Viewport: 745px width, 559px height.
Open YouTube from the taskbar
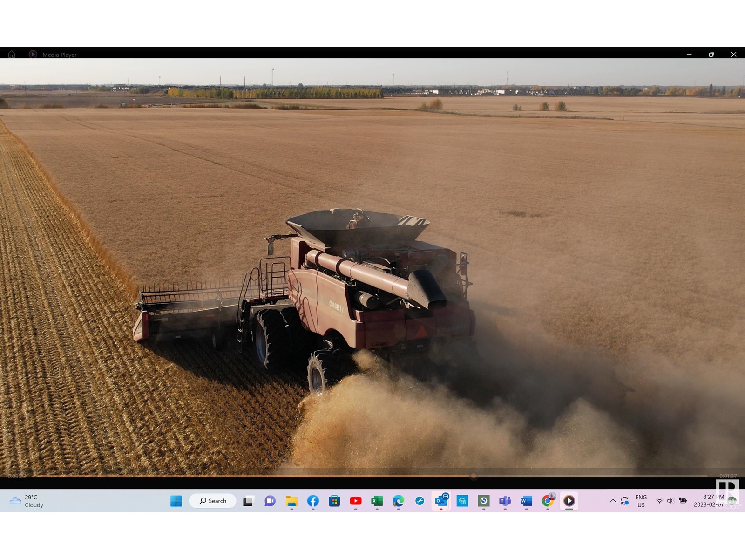pyautogui.click(x=356, y=501)
